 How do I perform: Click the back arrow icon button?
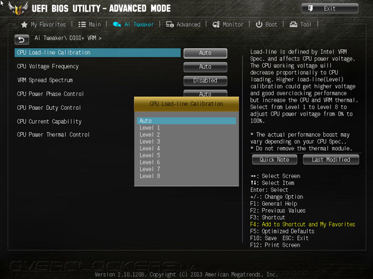pos(22,40)
